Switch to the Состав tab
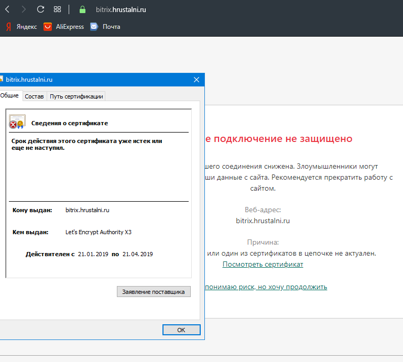The image size is (403, 362). 34,96
